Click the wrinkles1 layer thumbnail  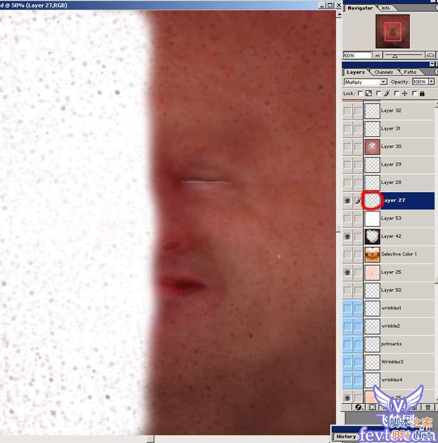point(372,308)
